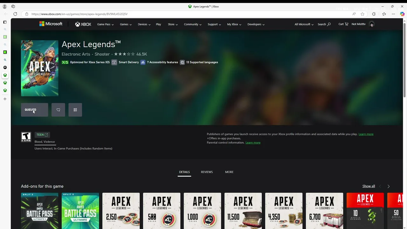Open the Not Misttty account avatar
The height and width of the screenshot is (229, 407).
(372, 24)
